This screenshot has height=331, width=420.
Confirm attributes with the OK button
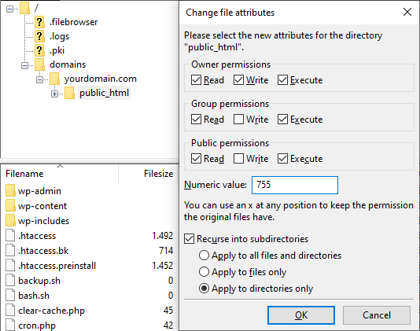coord(301,315)
